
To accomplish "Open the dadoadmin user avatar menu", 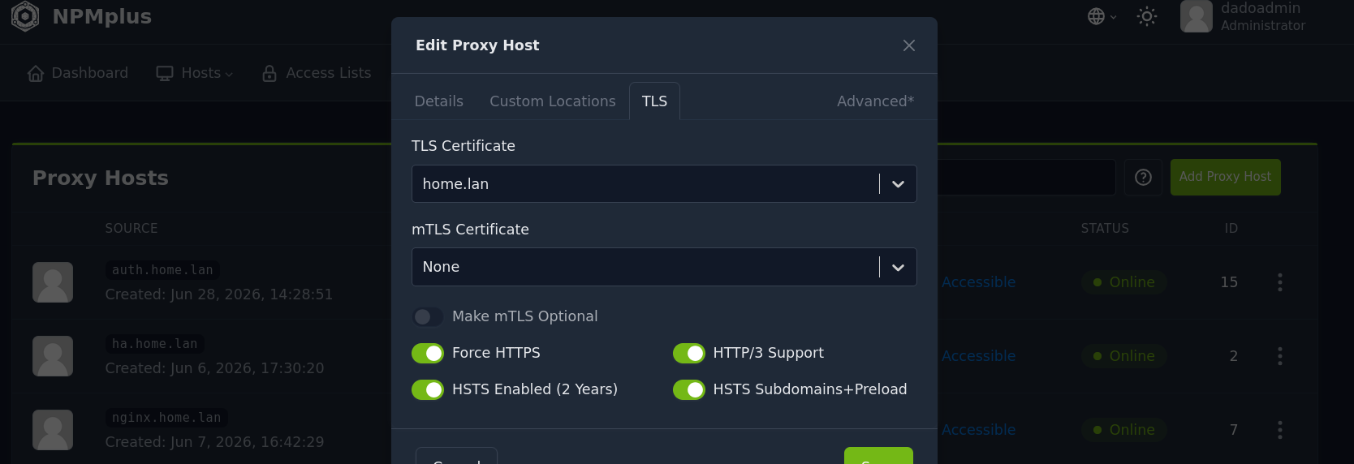I will coord(1196,16).
